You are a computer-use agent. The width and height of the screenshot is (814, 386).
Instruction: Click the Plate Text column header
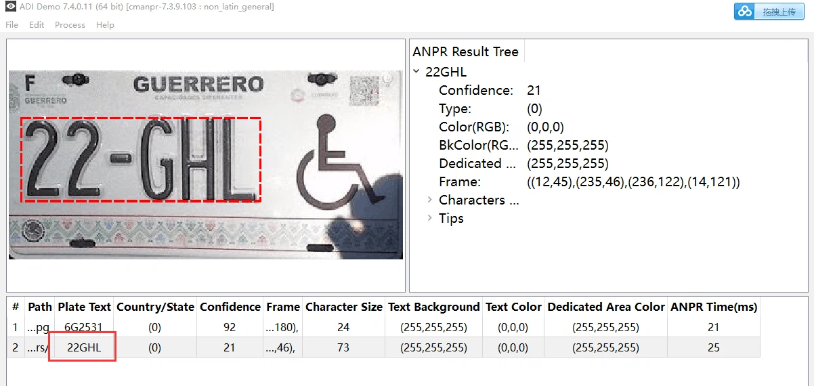84,307
